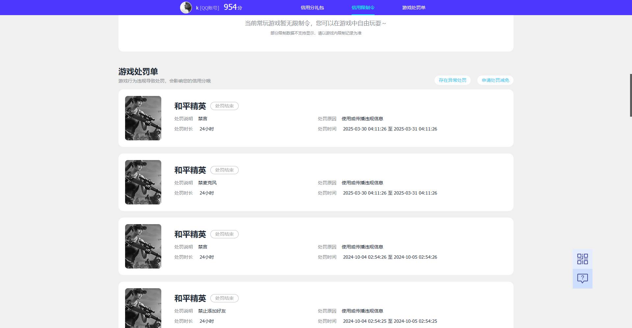Click 处罚结束 badge on the 禁麦克风 record

tap(224, 170)
